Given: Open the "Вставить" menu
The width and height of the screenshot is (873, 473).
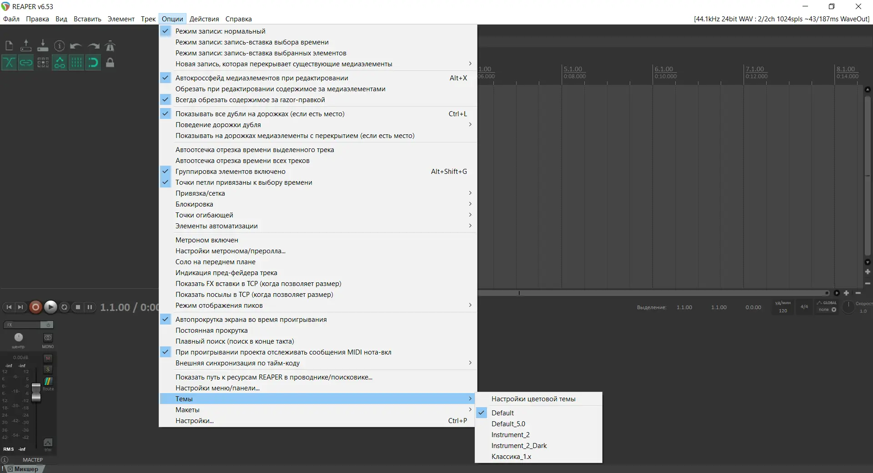Looking at the screenshot, I should click(87, 19).
